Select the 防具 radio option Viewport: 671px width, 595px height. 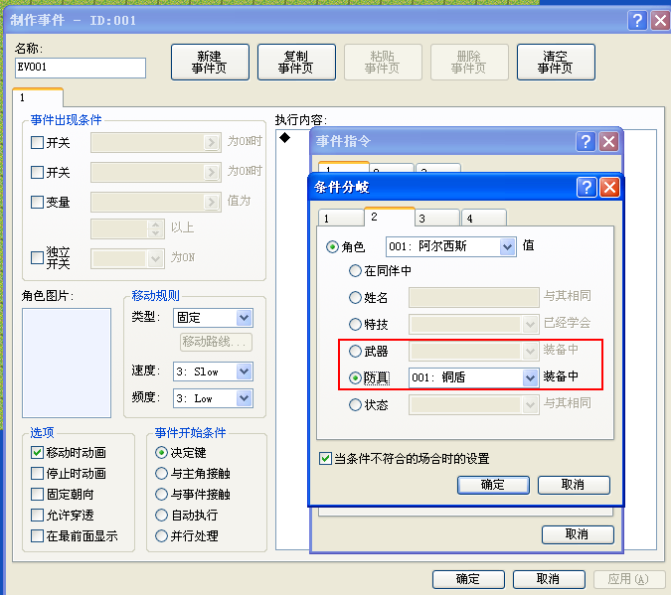point(355,377)
